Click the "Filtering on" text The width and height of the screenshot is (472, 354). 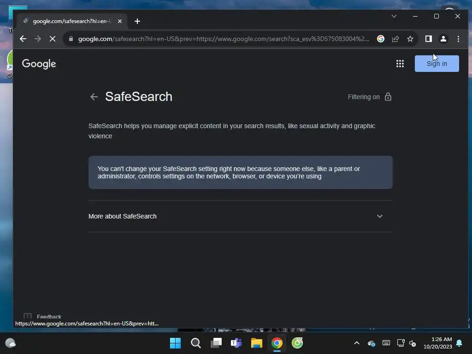pos(364,97)
